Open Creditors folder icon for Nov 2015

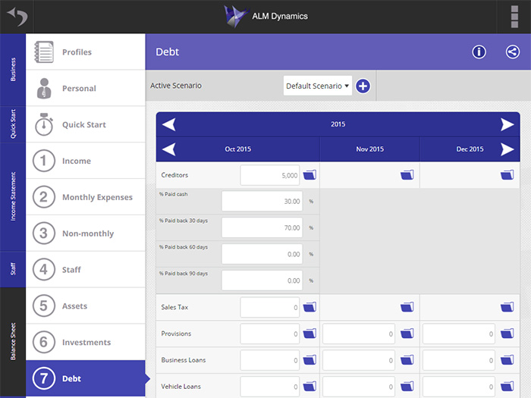click(407, 175)
